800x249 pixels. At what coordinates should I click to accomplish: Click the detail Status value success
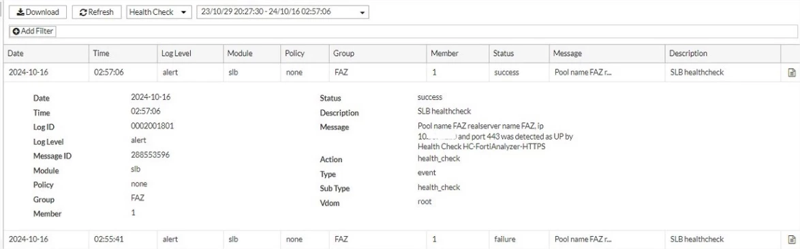[429, 97]
